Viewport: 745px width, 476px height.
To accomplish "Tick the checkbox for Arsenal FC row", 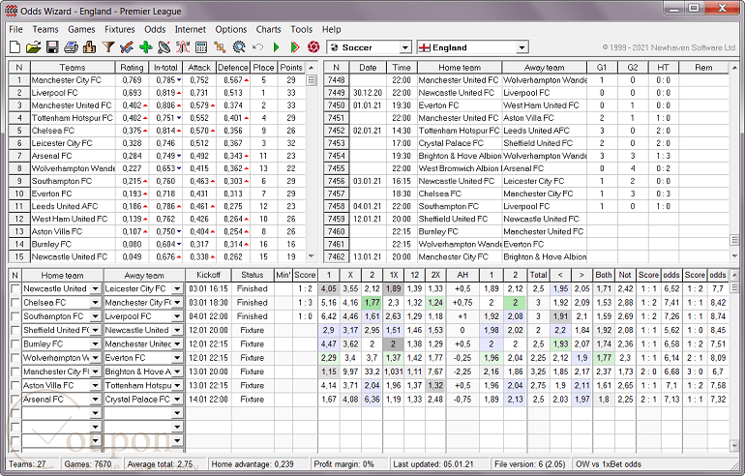I will [x=15, y=400].
